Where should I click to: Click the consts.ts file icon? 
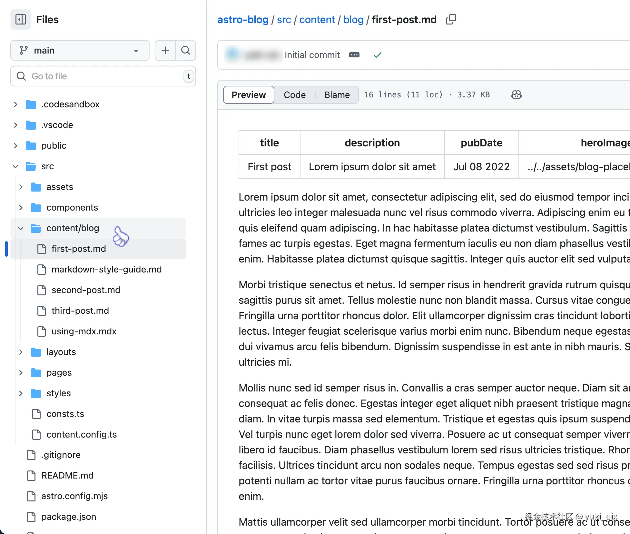point(36,414)
